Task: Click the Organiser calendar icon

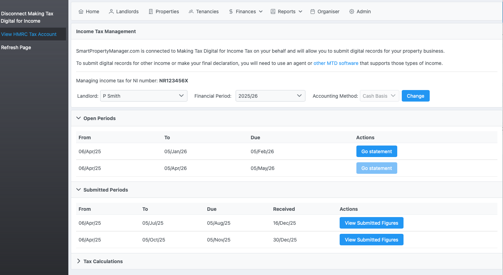Action: point(312,12)
